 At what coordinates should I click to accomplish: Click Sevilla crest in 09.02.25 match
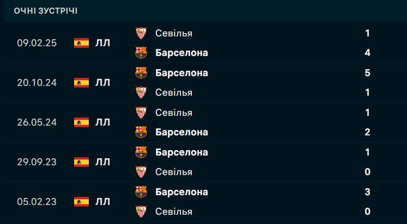click(x=141, y=33)
